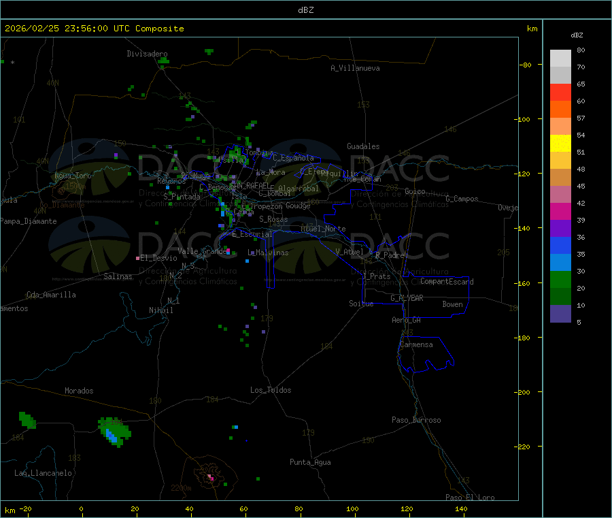Click the pink echo pixel beside El_Desvio
Image resolution: width=612 pixels, height=518 pixels.
pos(137,258)
